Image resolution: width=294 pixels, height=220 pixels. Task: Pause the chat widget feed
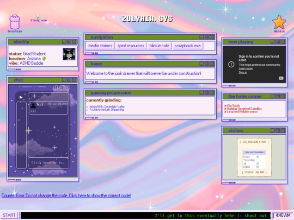click(x=56, y=87)
